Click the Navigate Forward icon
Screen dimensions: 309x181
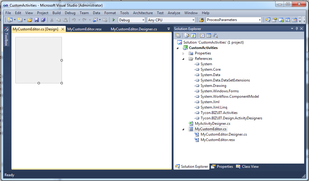[x=105, y=20]
